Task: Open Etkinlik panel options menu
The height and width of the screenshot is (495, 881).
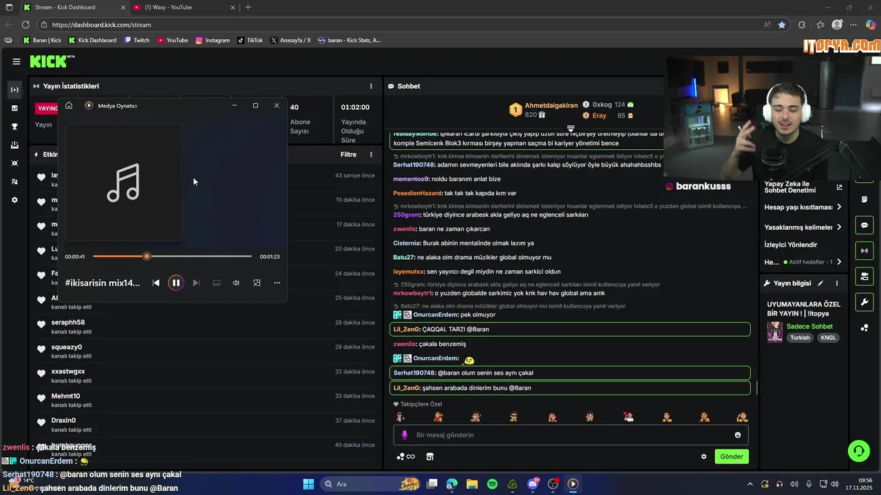Action: click(371, 155)
